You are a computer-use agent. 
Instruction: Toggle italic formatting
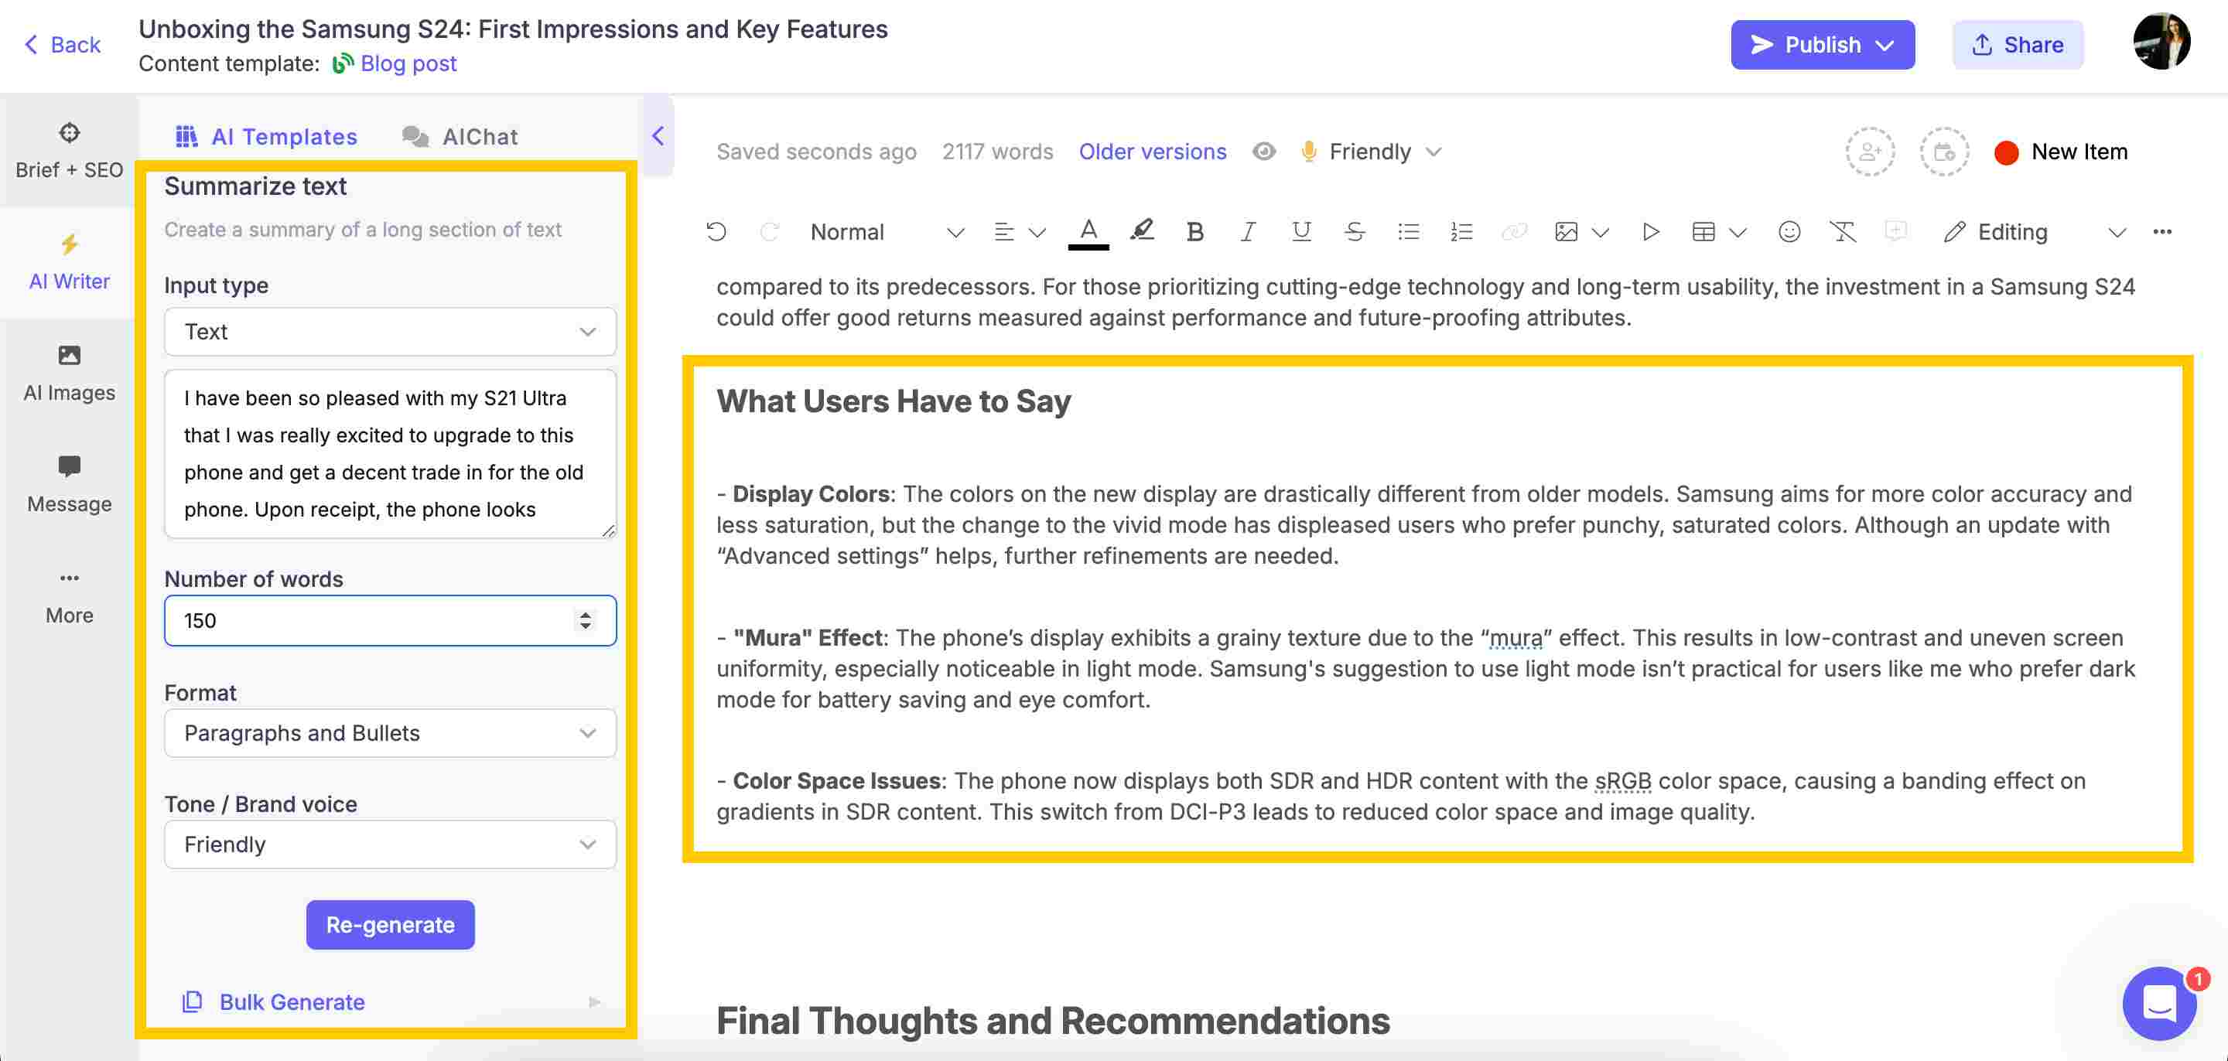pos(1247,232)
